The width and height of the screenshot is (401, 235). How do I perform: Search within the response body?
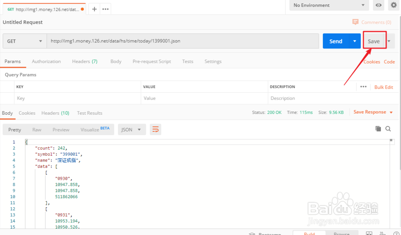coord(388,129)
